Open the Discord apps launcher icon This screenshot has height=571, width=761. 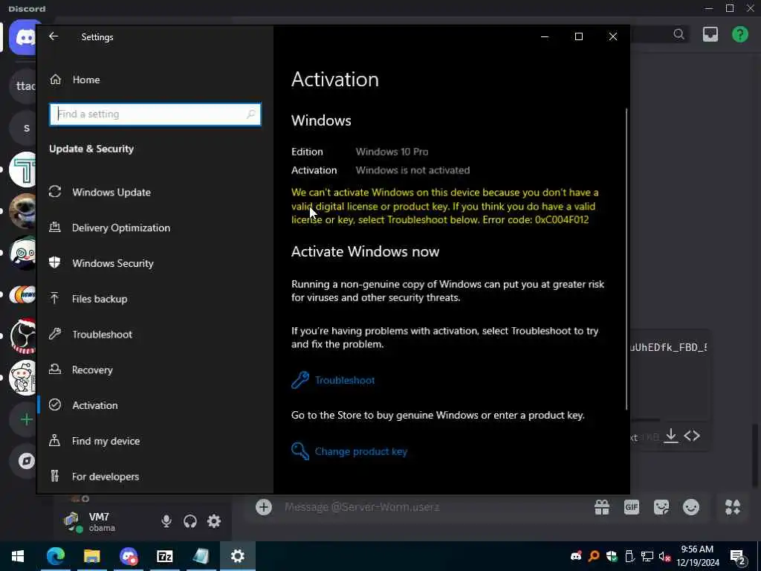[732, 507]
